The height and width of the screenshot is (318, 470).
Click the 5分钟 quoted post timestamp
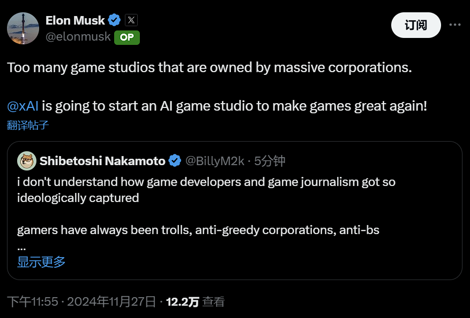270,161
